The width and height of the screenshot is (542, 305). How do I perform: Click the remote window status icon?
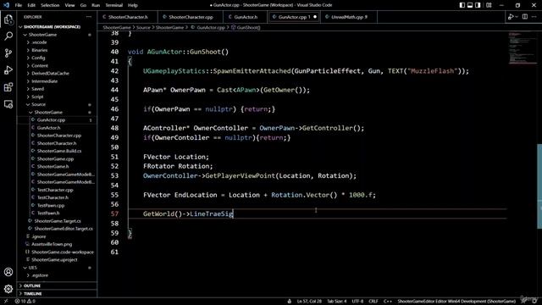point(6,302)
